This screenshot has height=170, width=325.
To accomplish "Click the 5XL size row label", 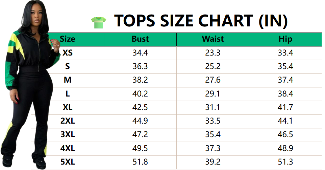I will click(x=68, y=162).
